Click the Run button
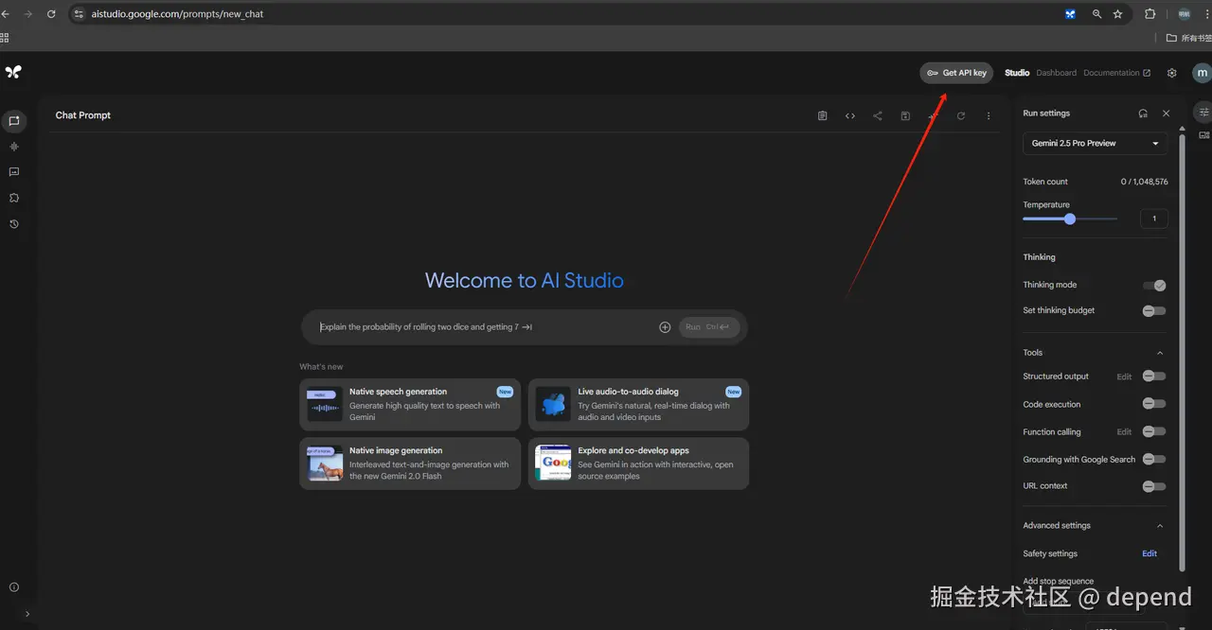The image size is (1212, 630). point(707,327)
